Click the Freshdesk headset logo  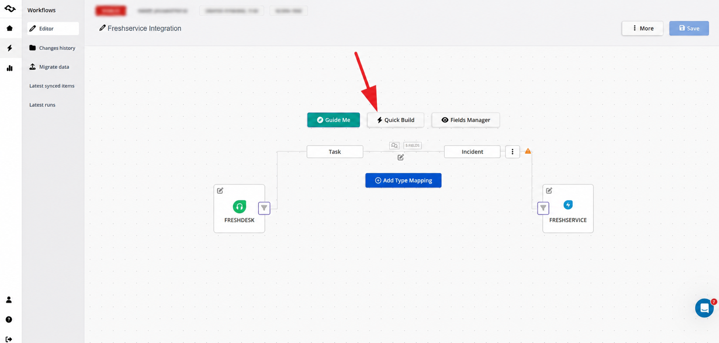[239, 207]
